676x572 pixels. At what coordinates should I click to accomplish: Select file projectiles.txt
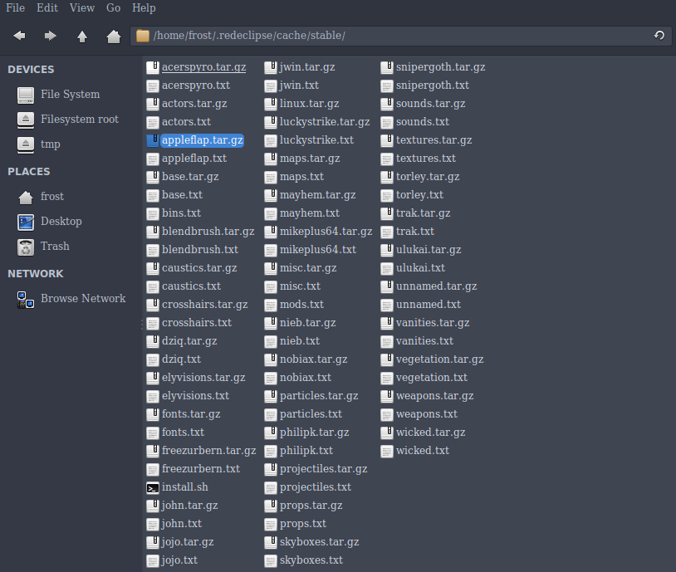[316, 487]
